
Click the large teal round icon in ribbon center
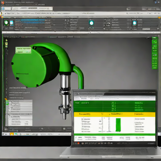pos(92,23)
